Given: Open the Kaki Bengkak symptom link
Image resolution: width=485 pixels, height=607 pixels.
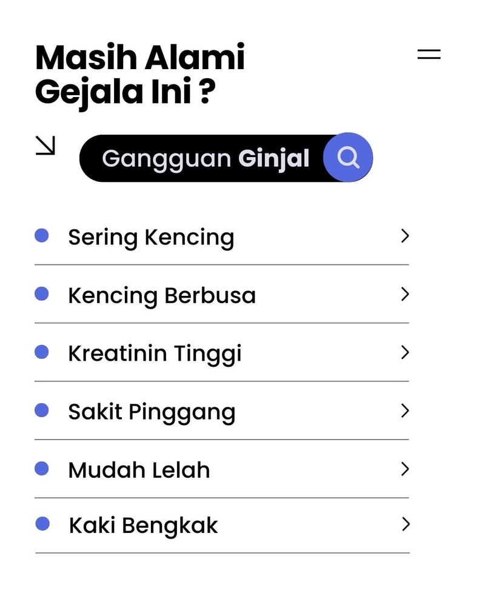Looking at the screenshot, I should point(143,525).
